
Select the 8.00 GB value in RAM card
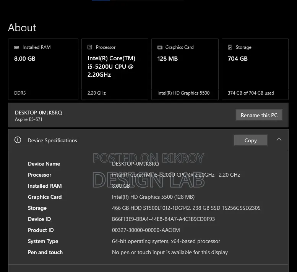tap(25, 59)
